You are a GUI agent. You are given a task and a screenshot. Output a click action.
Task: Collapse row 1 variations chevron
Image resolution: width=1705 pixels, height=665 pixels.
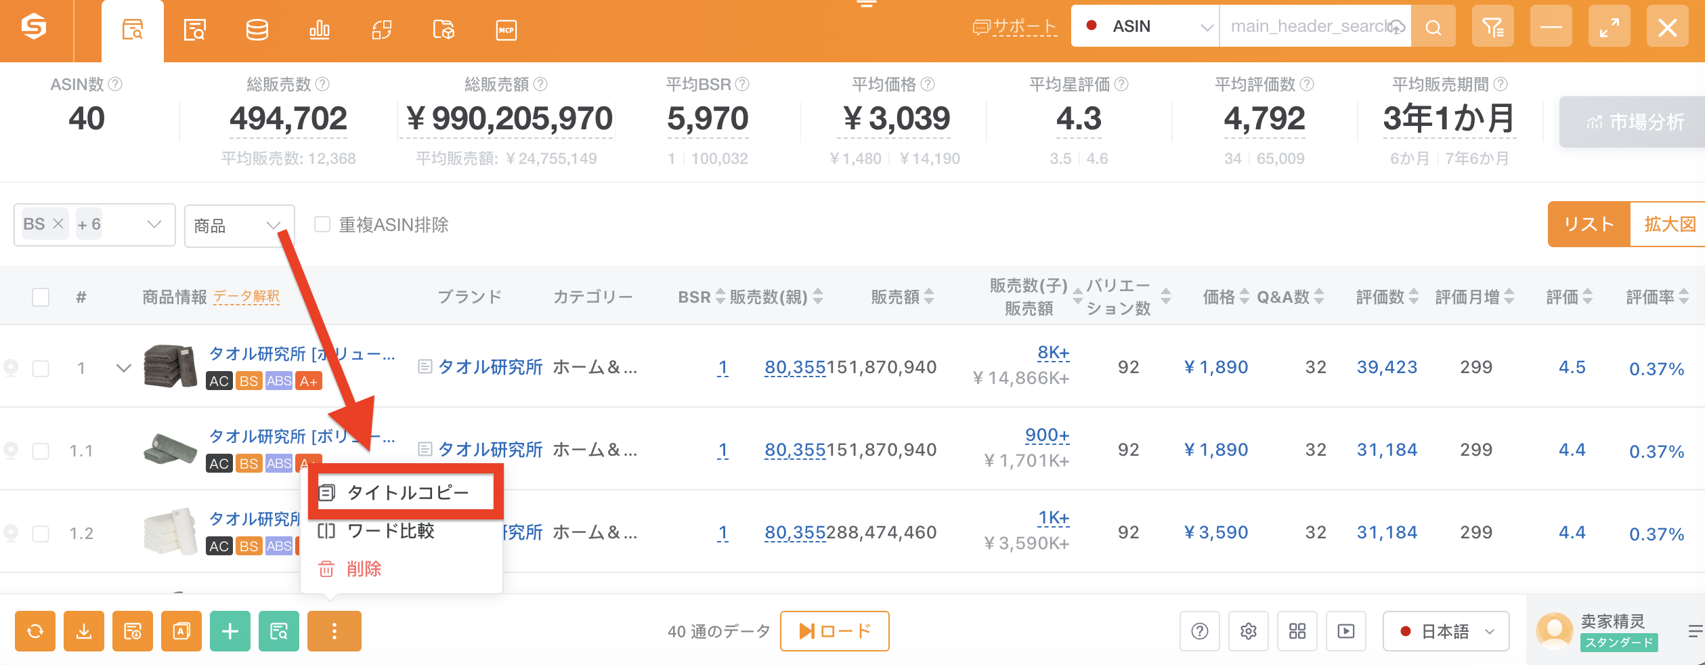[x=123, y=368]
